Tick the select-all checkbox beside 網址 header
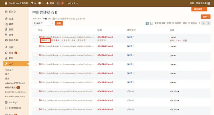This screenshot has height=115, width=214. click(x=35, y=28)
